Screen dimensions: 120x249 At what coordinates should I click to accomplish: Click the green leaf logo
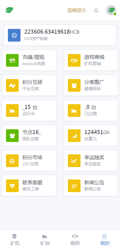click(x=9, y=10)
